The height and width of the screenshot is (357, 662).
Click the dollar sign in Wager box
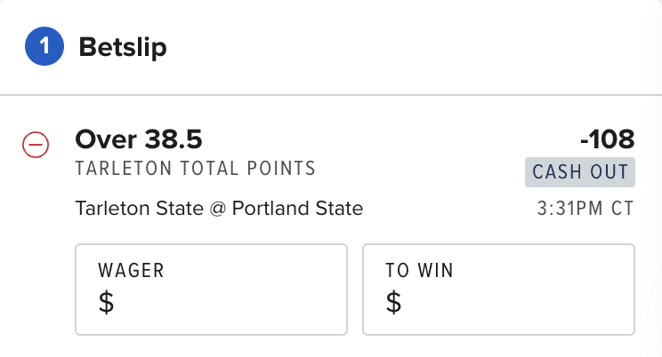pos(106,302)
